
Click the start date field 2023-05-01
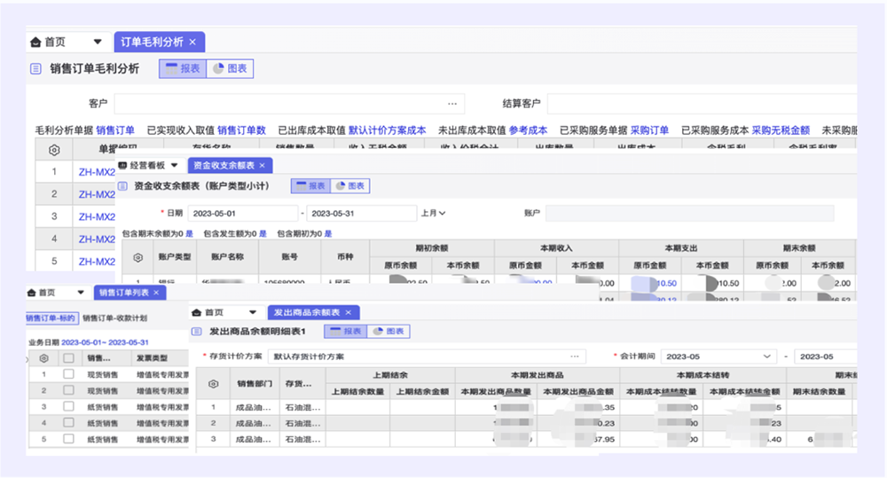(231, 213)
